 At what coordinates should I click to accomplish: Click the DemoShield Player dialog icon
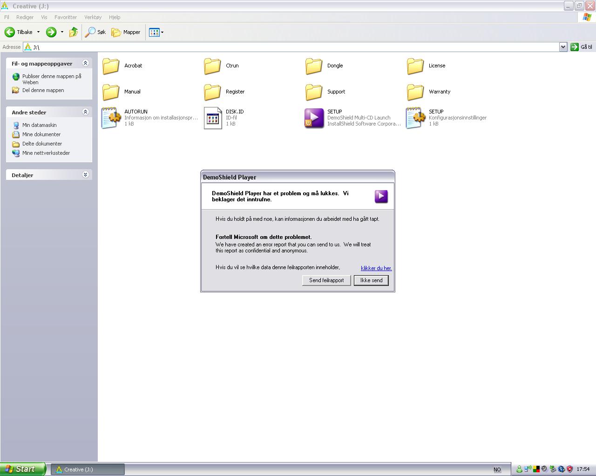pyautogui.click(x=381, y=196)
